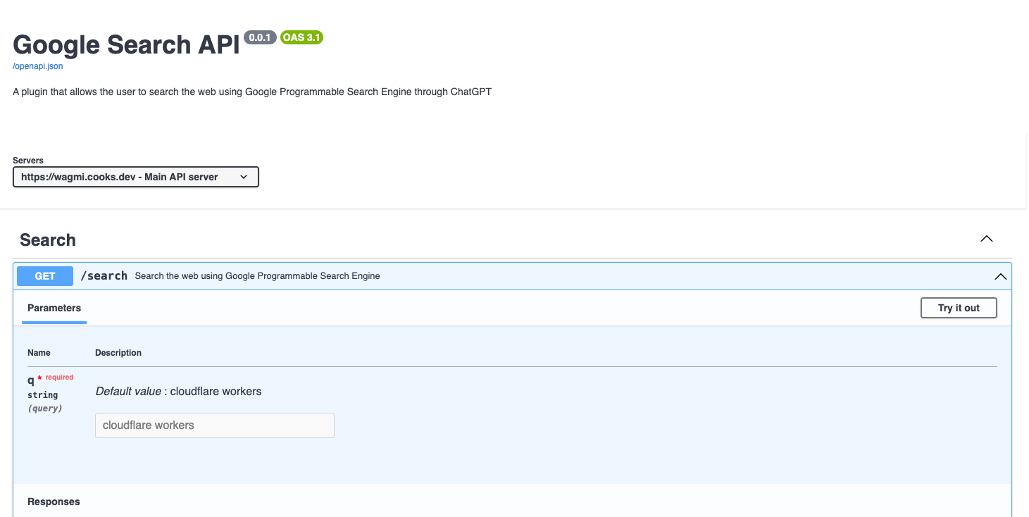
Task: Click the Responses section heading
Action: (x=53, y=502)
